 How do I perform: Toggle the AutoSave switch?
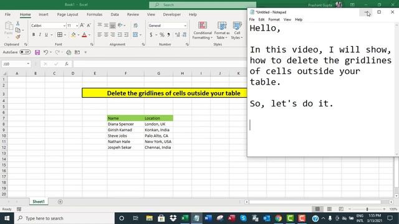tap(25, 52)
